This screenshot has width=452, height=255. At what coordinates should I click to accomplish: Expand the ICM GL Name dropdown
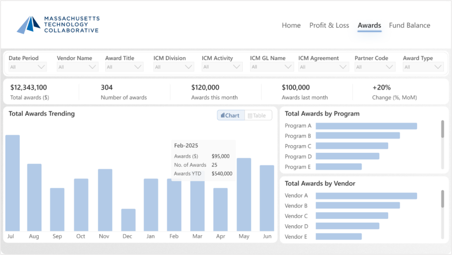(271, 67)
